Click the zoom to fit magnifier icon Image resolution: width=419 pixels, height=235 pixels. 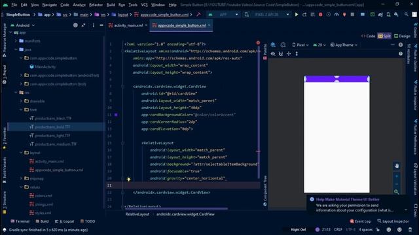tap(397, 191)
